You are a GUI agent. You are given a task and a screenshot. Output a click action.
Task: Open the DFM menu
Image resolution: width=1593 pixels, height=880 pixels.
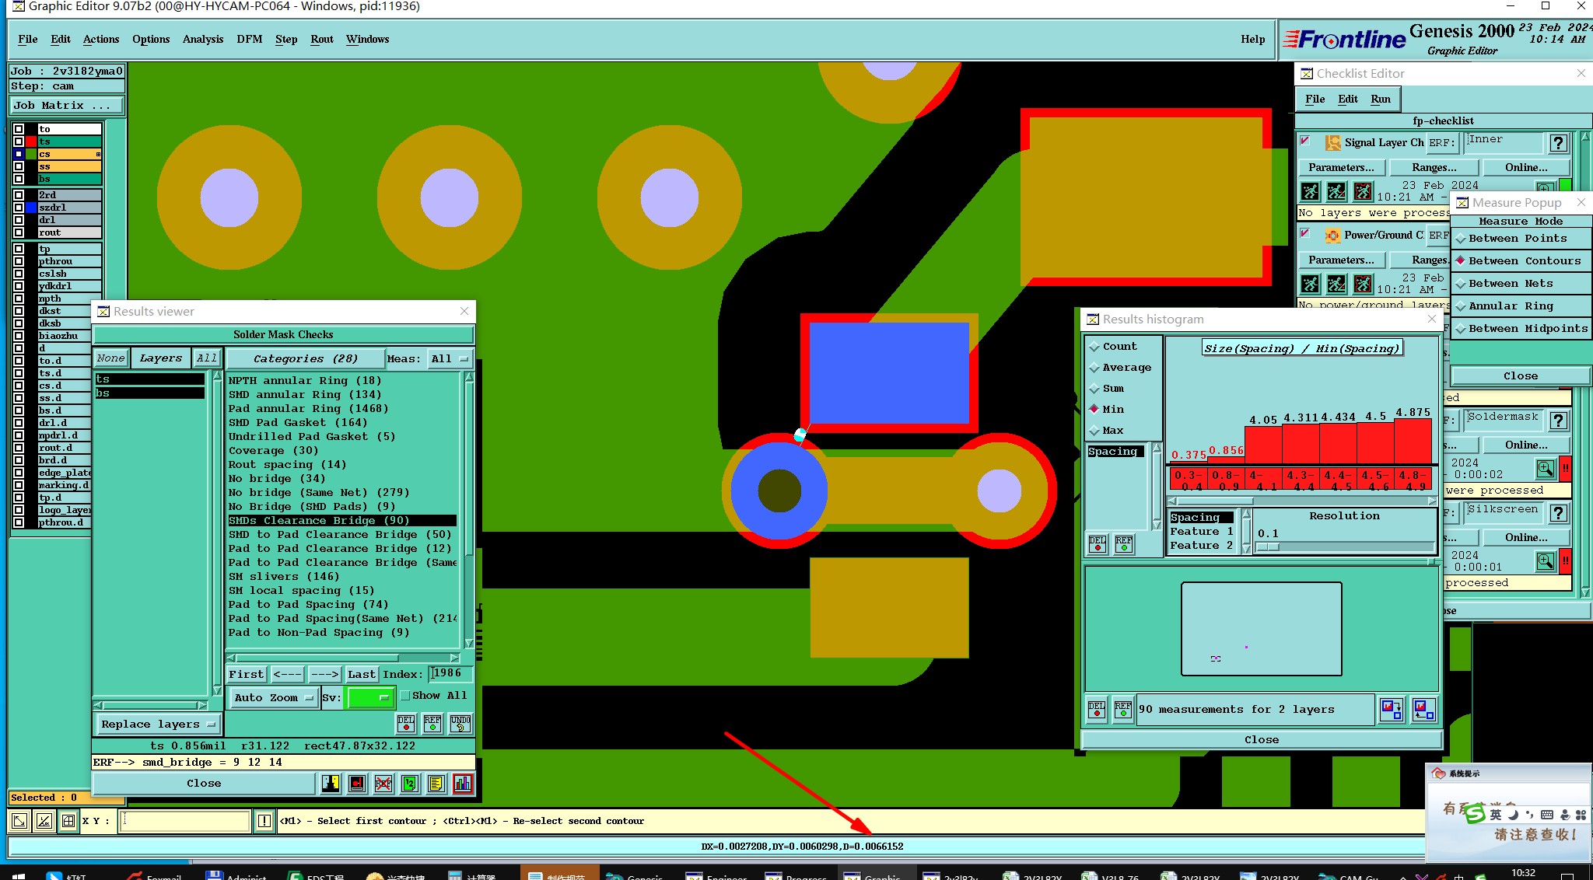coord(249,39)
